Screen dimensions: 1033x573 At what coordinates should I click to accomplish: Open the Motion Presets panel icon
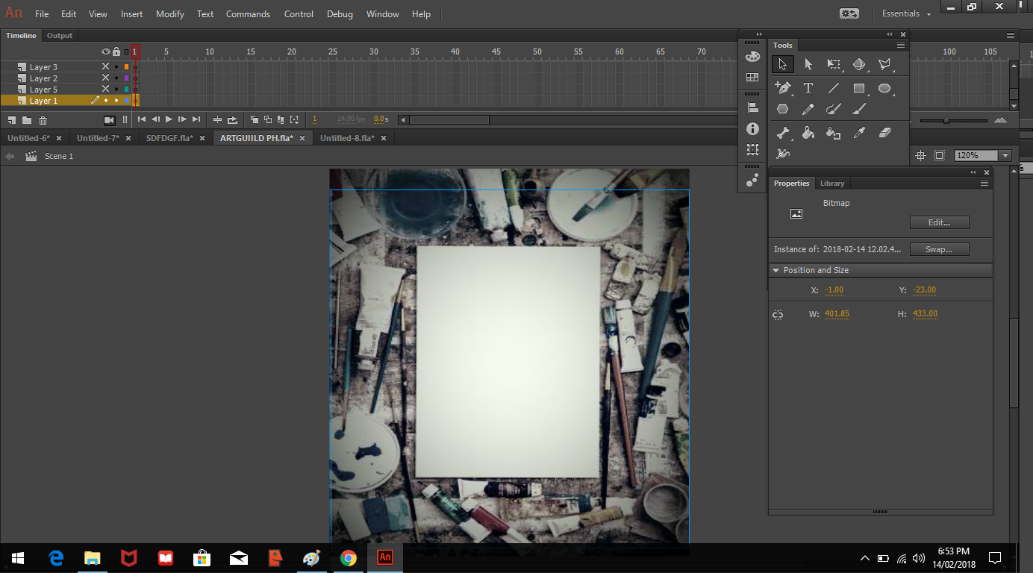[752, 180]
